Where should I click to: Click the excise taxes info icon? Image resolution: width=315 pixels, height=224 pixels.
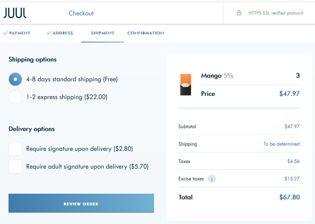(x=212, y=179)
